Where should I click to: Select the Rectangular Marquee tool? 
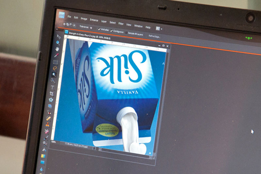[55, 62]
